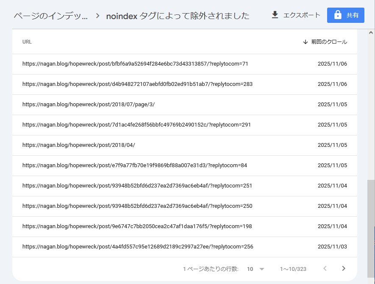This screenshot has width=375, height=284.
Task: Expand the rows-per-page selector showing 10
Action: click(254, 269)
